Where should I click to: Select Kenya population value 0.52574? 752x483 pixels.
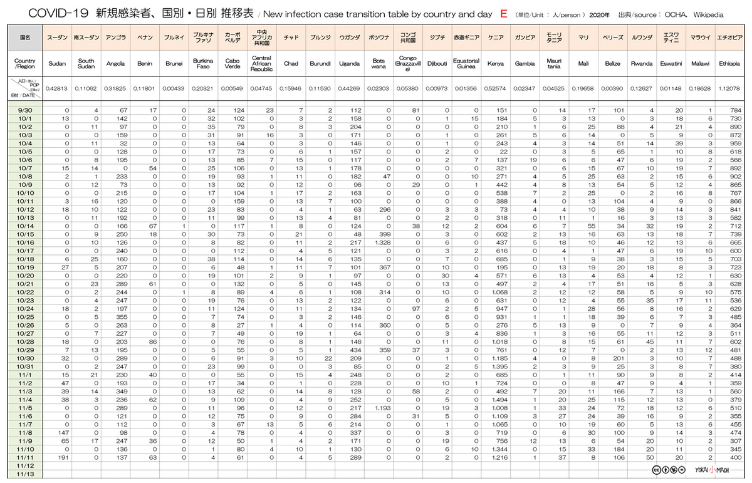pyautogui.click(x=495, y=88)
